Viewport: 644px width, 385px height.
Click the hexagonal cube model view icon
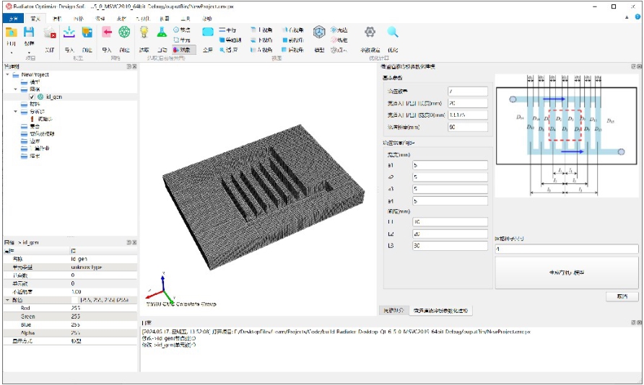[x=319, y=32]
